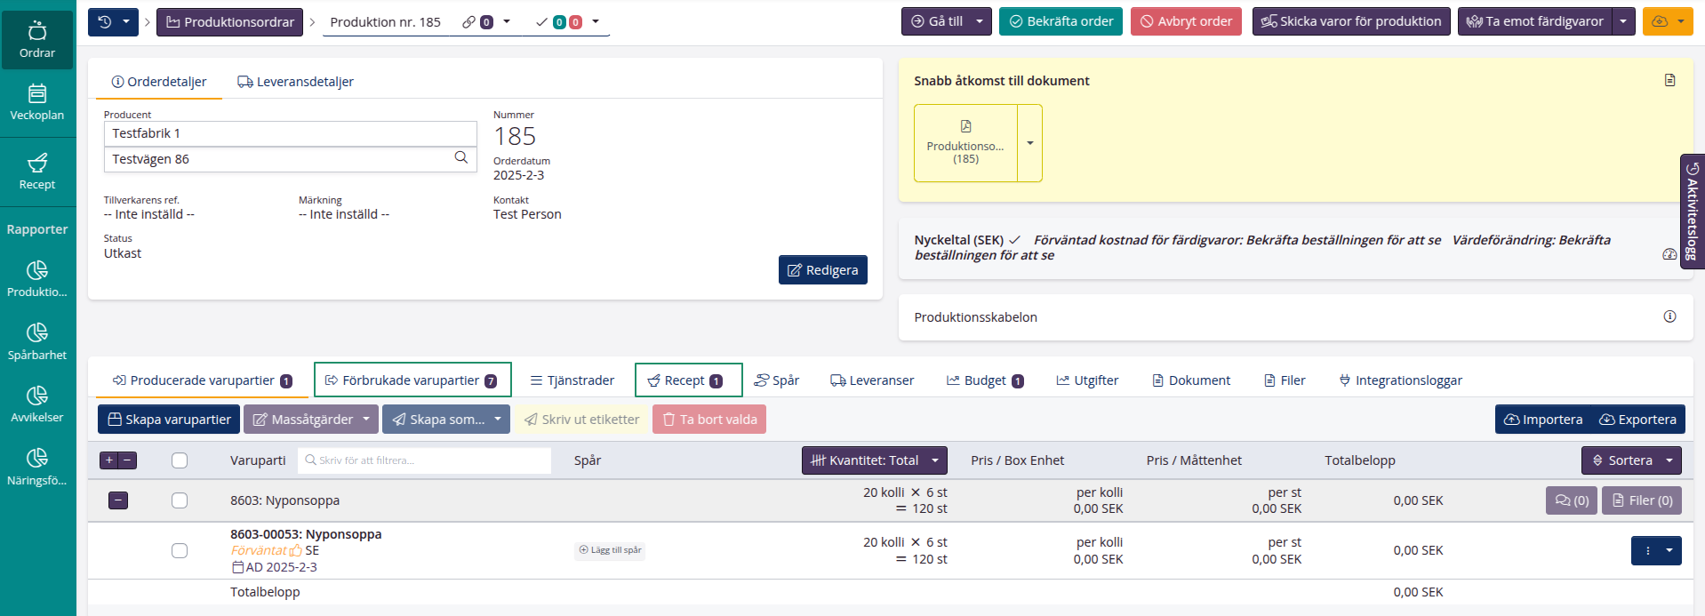Switch to the Förbrukade varupartier tab

click(x=412, y=380)
